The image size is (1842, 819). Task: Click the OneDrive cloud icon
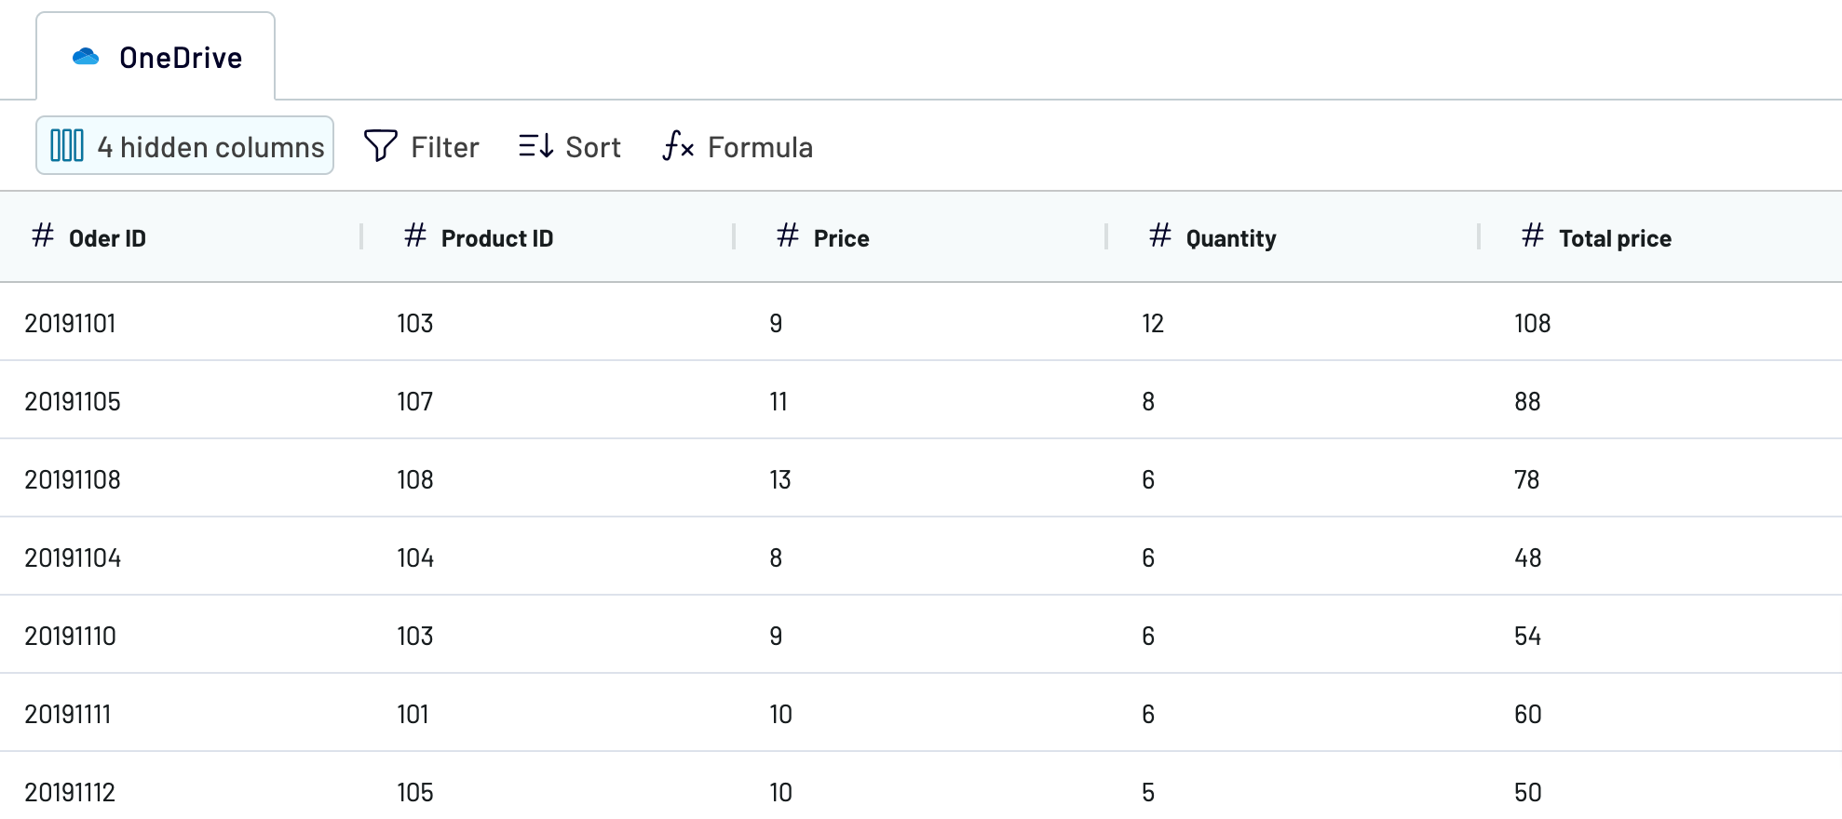pos(86,57)
